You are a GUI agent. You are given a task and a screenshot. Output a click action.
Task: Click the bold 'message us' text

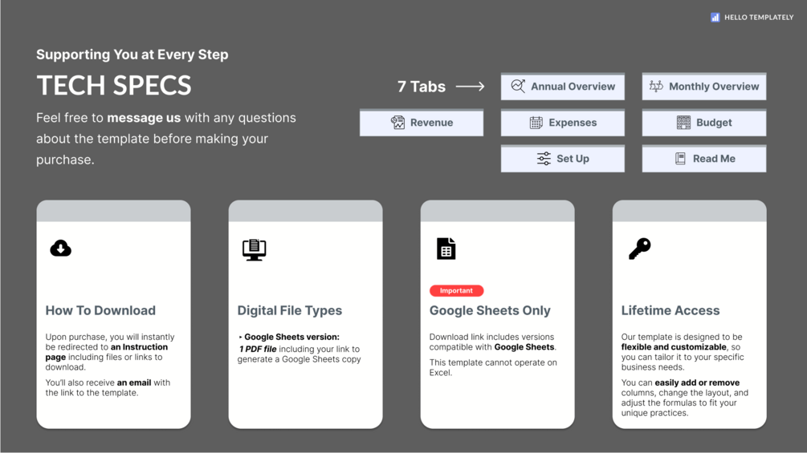point(144,118)
